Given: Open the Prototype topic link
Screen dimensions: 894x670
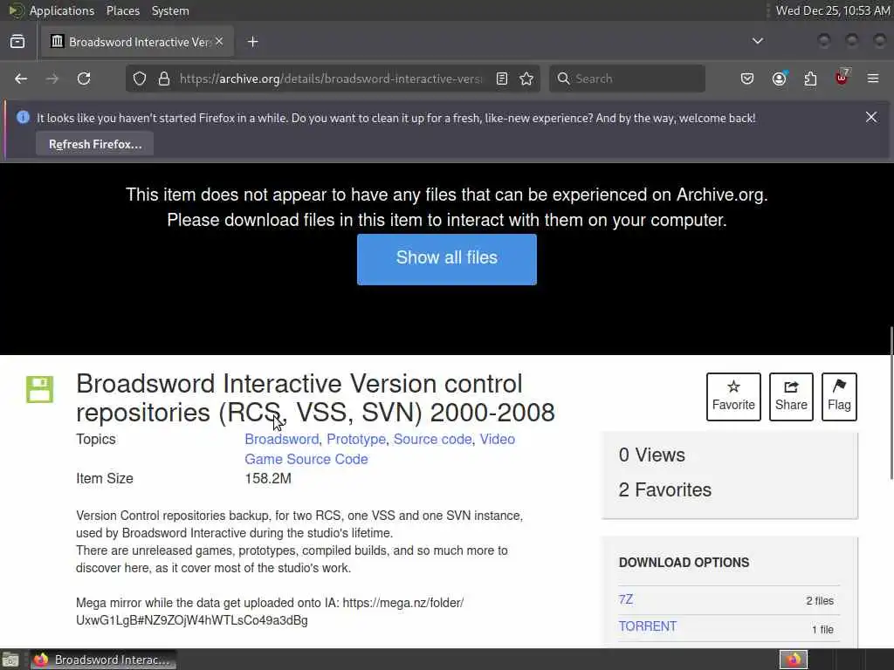Looking at the screenshot, I should [356, 440].
